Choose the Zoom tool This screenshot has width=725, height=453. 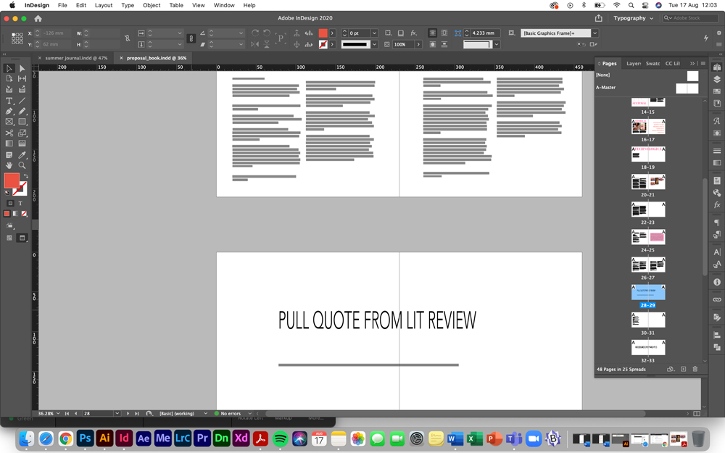pyautogui.click(x=22, y=164)
